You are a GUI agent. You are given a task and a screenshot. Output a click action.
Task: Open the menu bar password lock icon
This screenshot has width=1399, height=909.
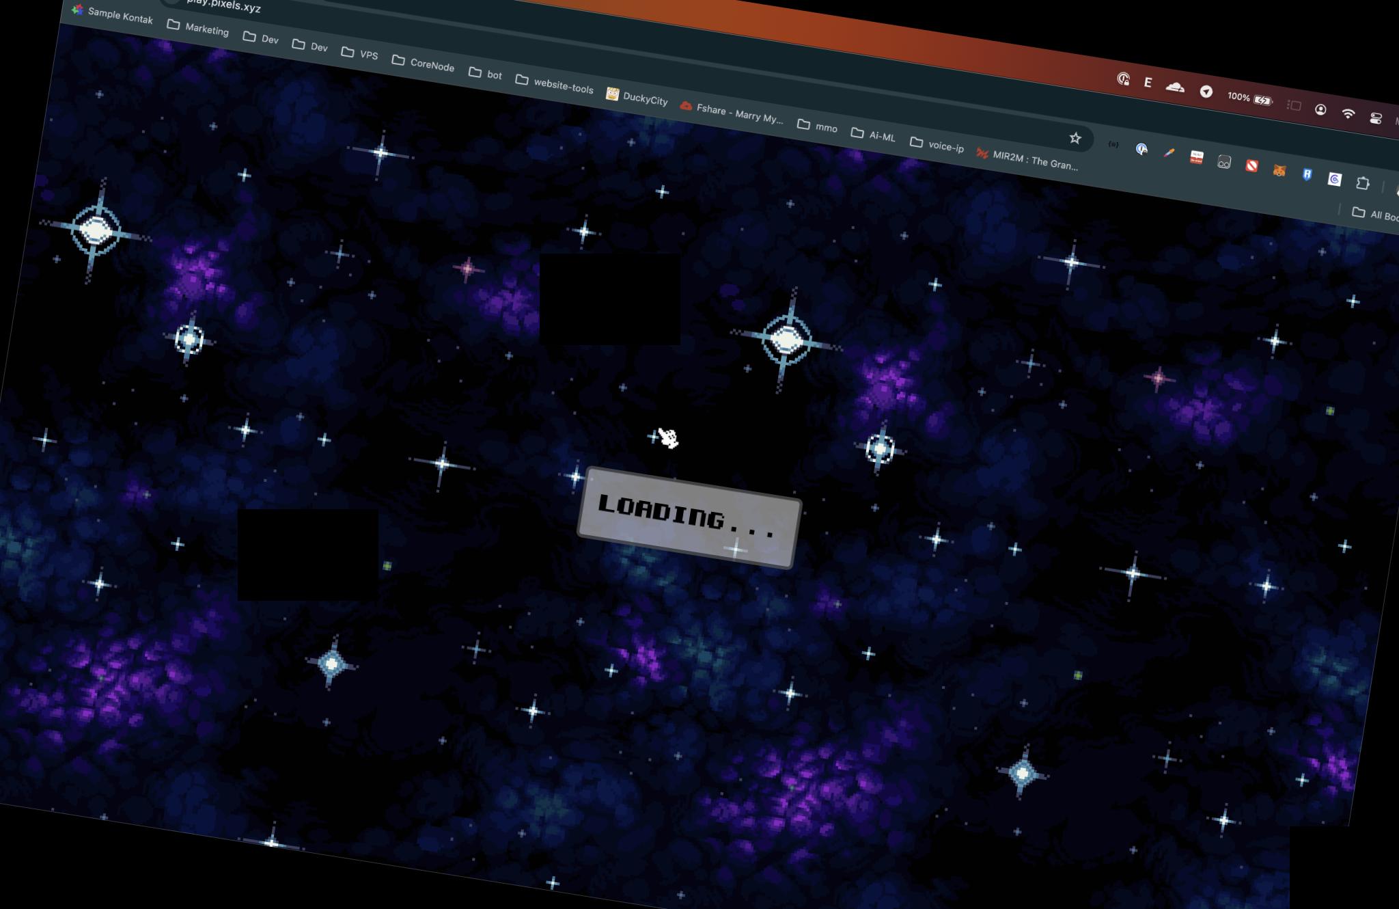coord(1123,79)
